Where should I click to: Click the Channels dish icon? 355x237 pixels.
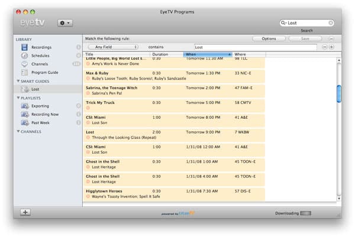coord(24,64)
